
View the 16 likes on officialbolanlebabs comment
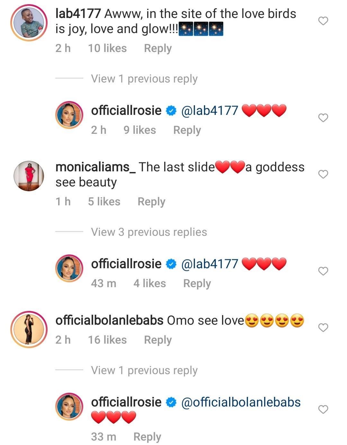click(x=107, y=340)
